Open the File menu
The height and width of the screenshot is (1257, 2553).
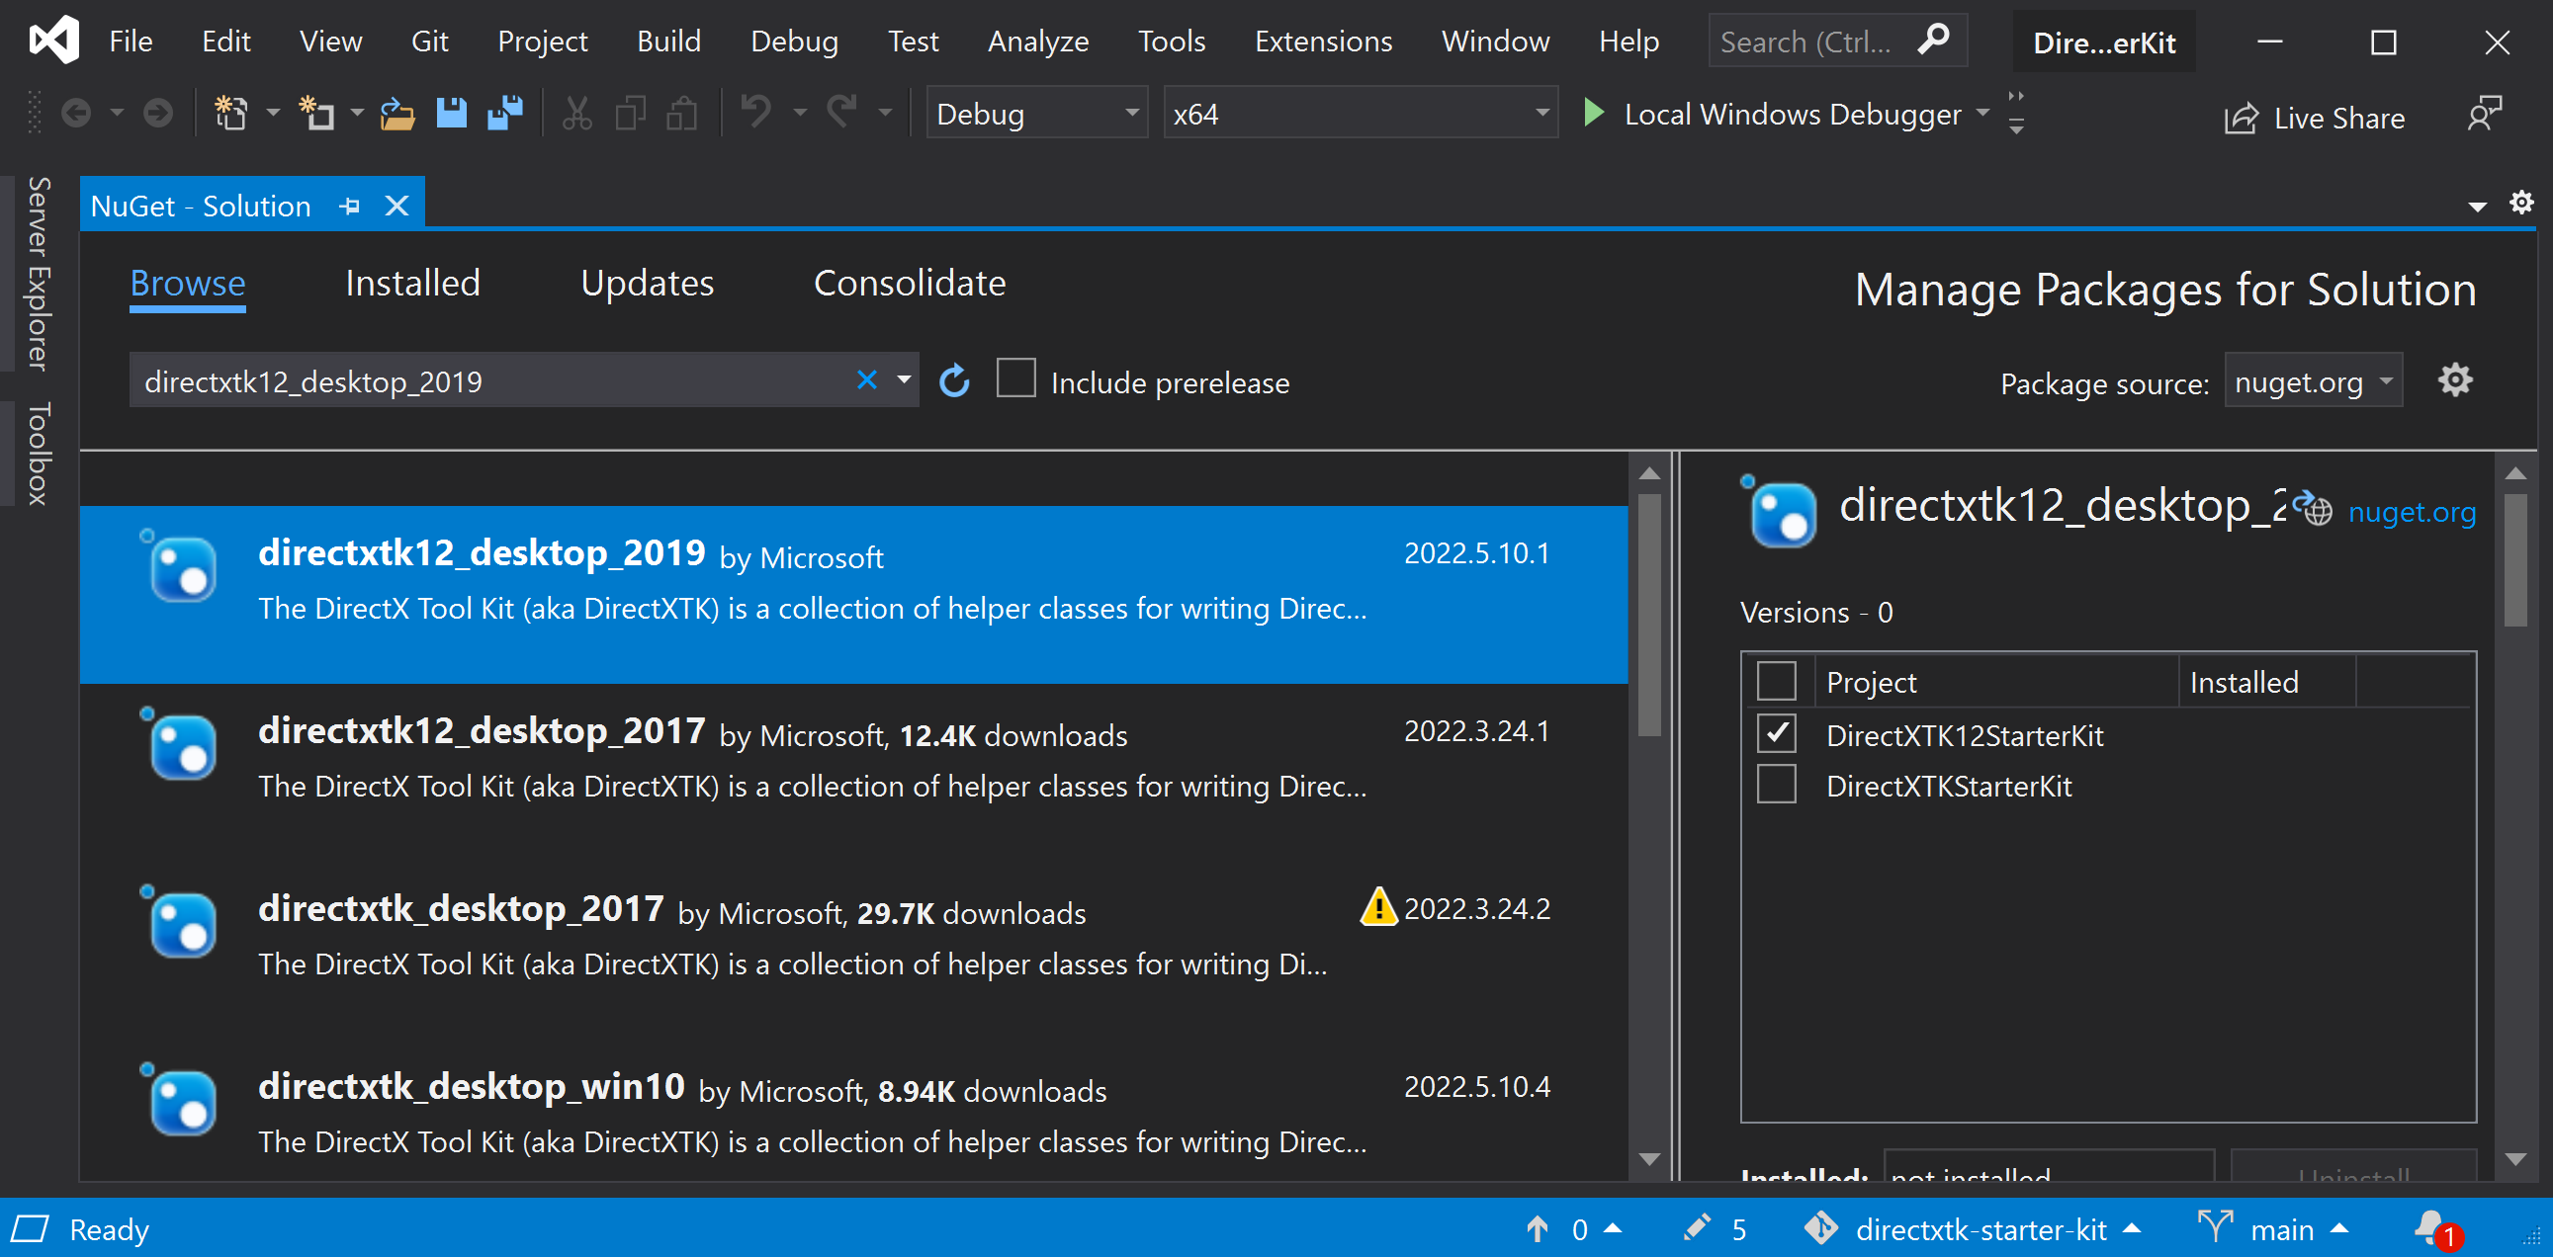[x=131, y=41]
